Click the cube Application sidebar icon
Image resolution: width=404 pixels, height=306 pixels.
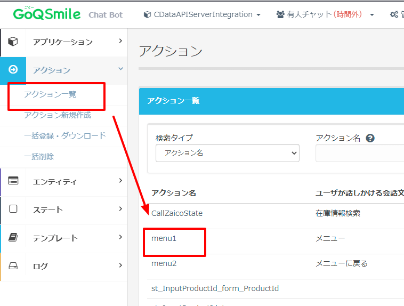(13, 42)
